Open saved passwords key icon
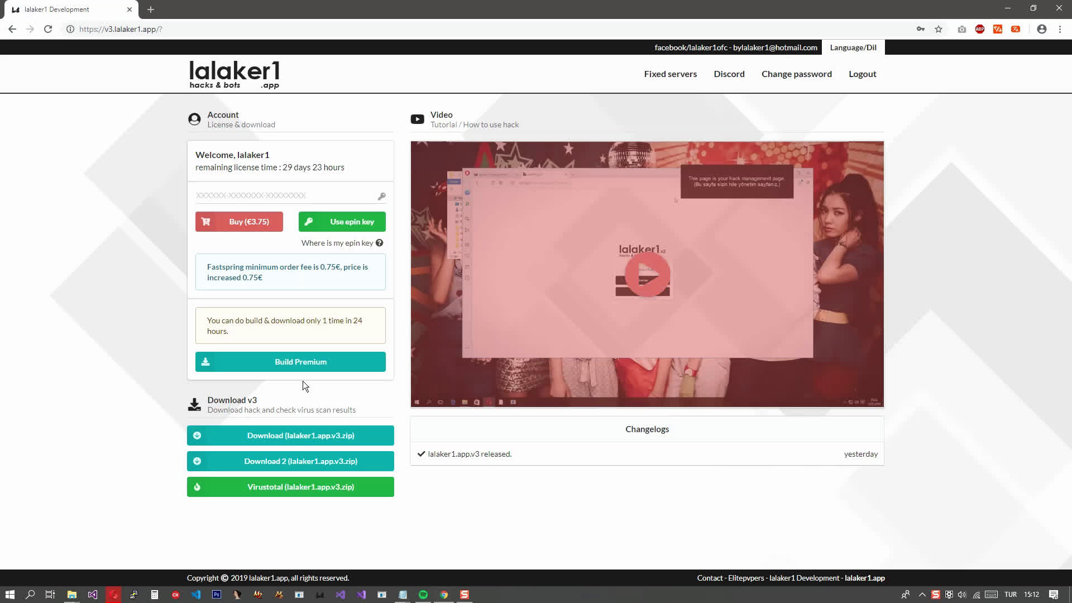 tap(920, 29)
